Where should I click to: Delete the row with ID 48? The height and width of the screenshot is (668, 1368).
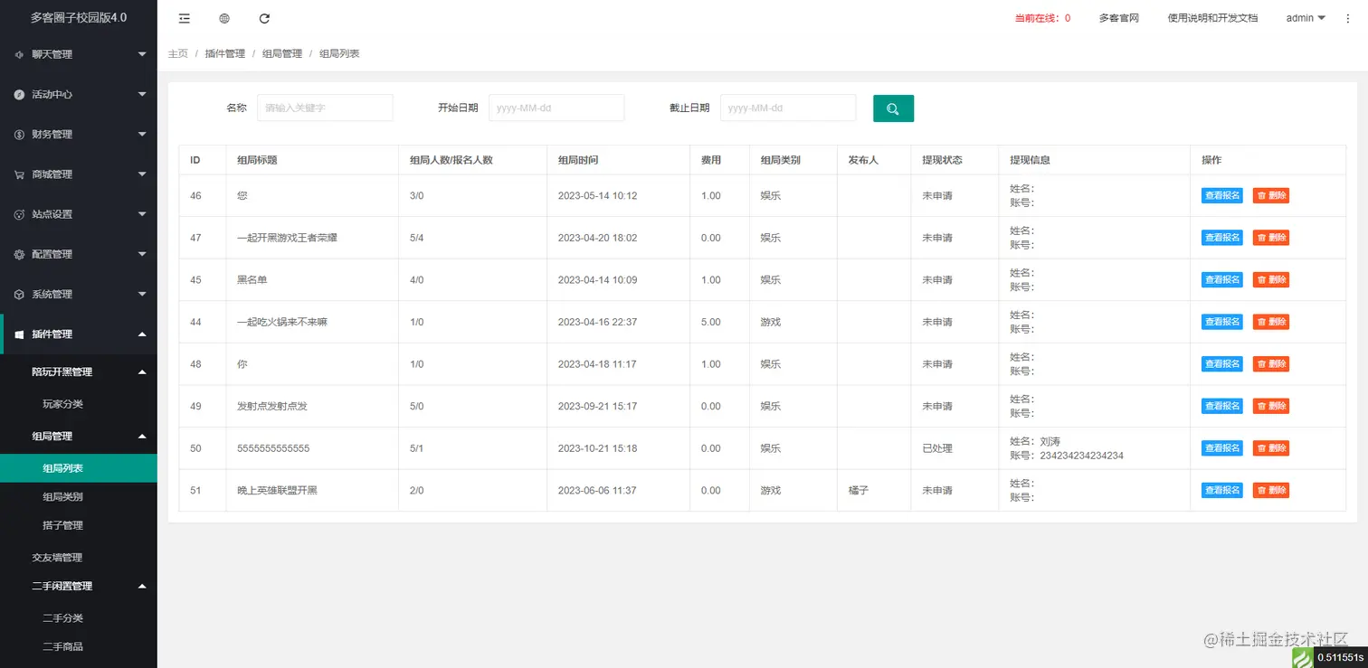(x=1271, y=363)
